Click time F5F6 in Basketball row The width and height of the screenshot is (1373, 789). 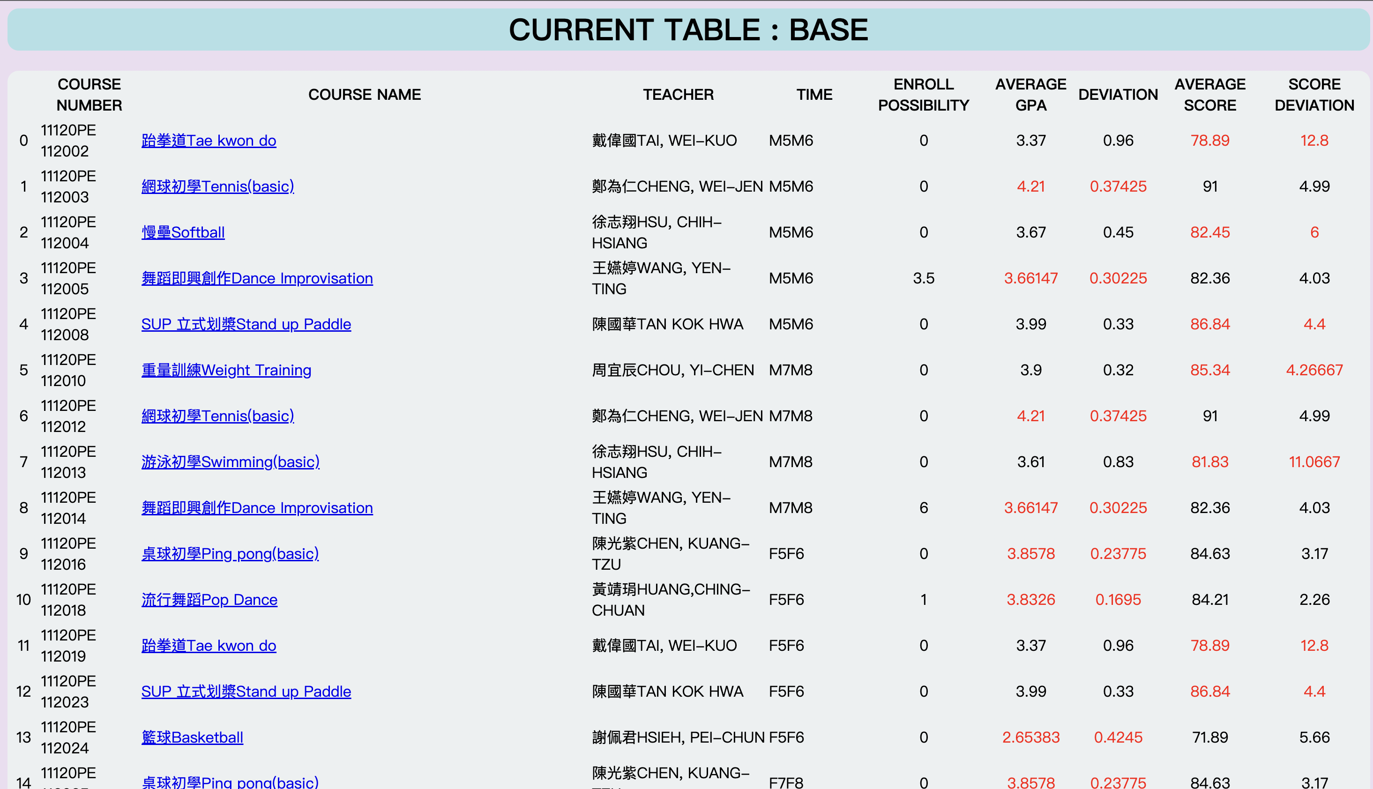[x=786, y=737]
